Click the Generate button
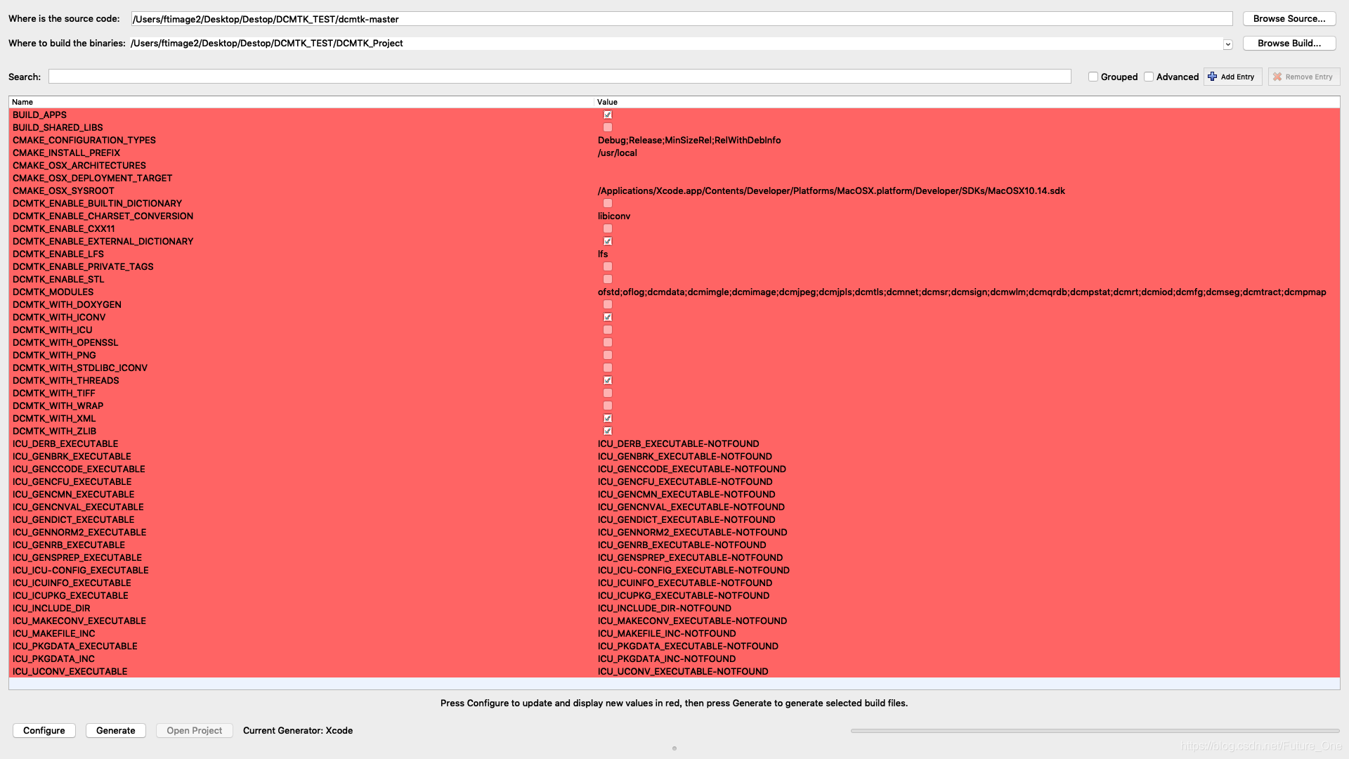Viewport: 1349px width, 759px height. pos(116,731)
